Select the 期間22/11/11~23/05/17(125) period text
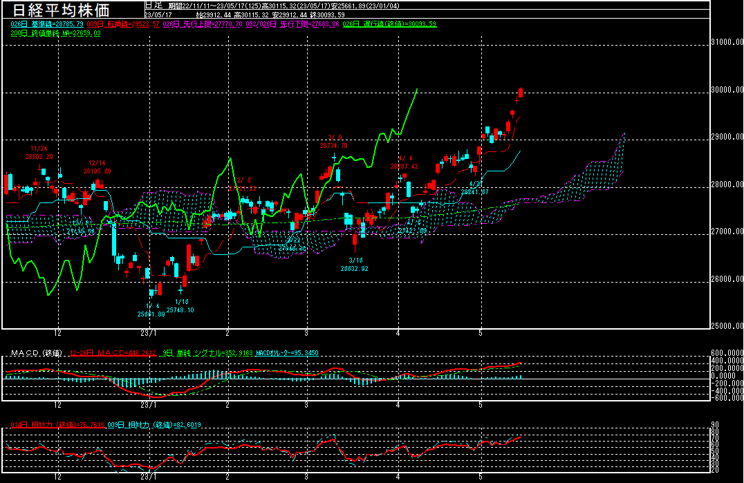The image size is (744, 483). (x=215, y=6)
